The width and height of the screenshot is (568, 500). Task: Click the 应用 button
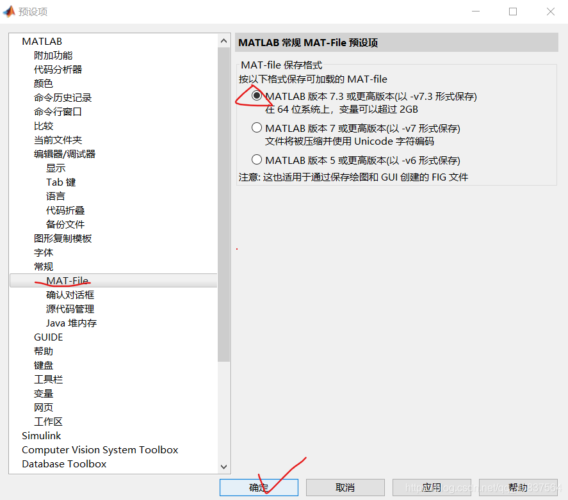[432, 487]
